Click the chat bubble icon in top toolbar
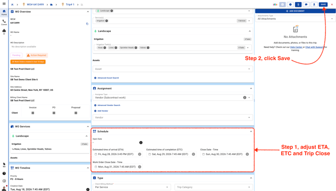Screen dimensions: 336x191 click(x=306, y=4)
